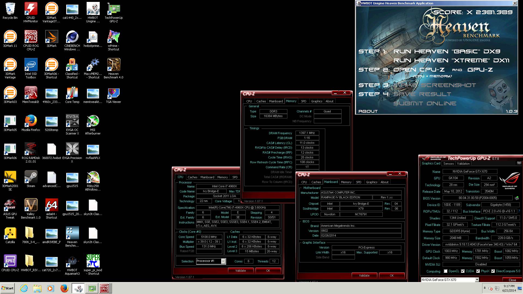Open Windows Explorer folder in taskbar
The image size is (523, 294).
37,288
